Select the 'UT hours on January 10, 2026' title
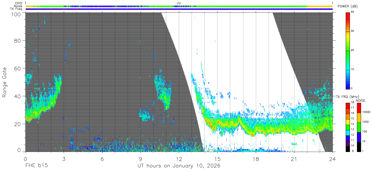The height and width of the screenshot is (172, 374). [178, 166]
